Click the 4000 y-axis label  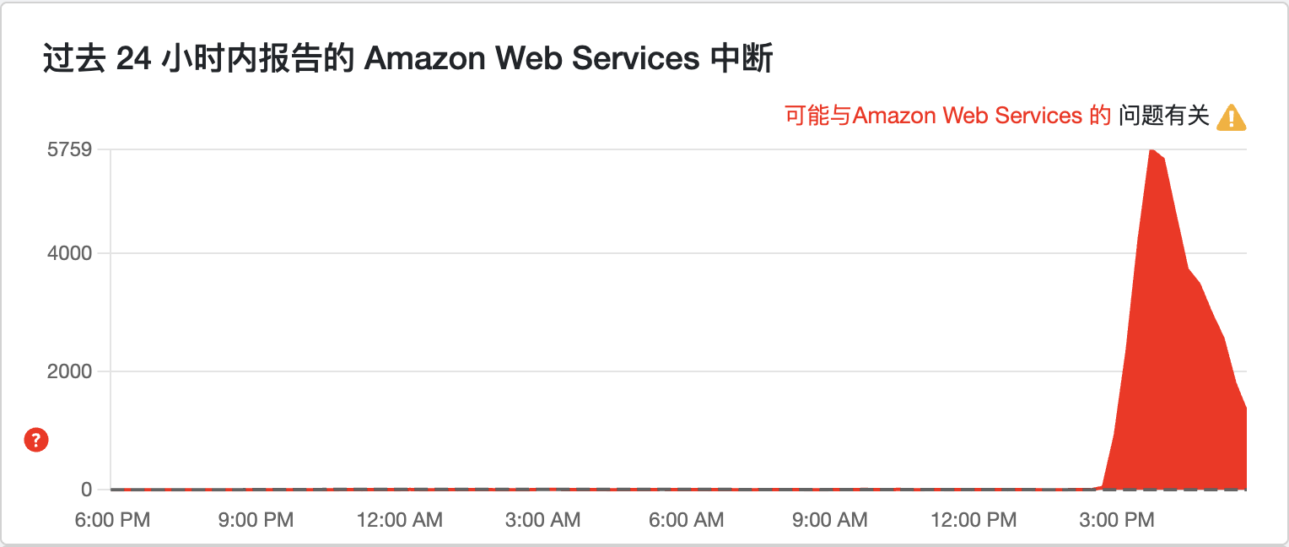coord(70,254)
